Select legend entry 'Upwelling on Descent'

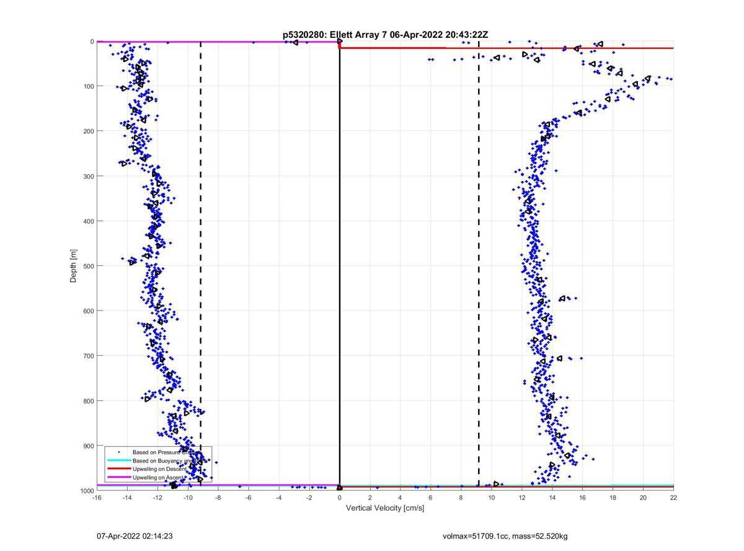coord(159,469)
